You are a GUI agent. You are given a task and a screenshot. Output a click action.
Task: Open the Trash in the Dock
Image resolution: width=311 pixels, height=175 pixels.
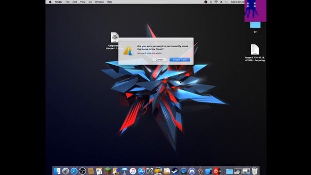pos(255,171)
